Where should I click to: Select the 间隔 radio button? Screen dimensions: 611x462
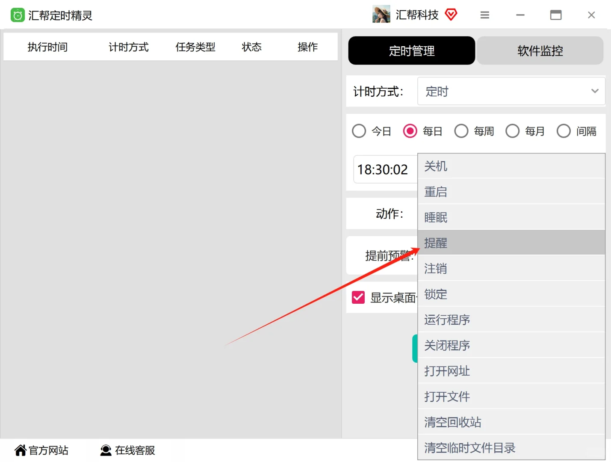point(564,131)
